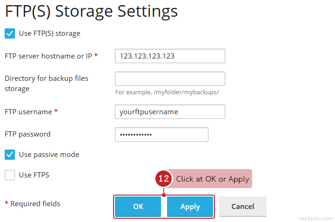Click the 'FTP username' label
335x222 pixels.
pyautogui.click(x=28, y=111)
